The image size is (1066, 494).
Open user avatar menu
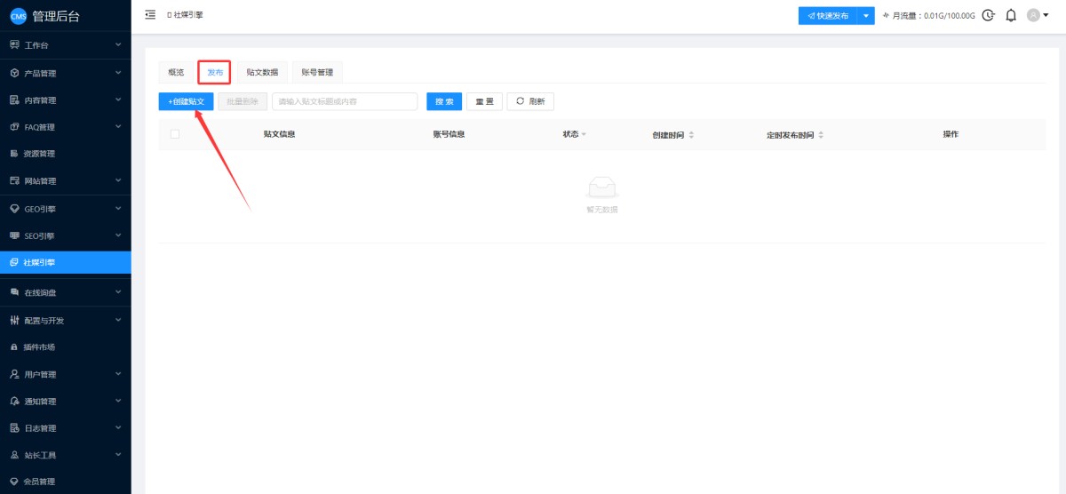1038,15
